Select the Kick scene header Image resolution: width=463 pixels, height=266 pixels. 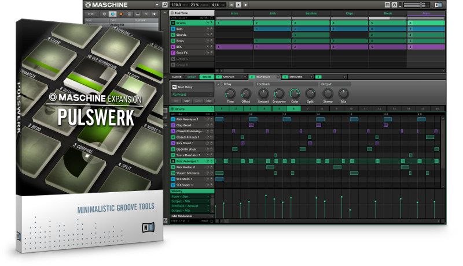[x=273, y=13]
